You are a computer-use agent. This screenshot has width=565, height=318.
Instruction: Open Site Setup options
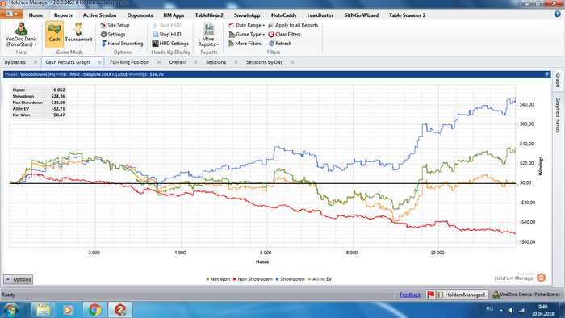tap(115, 25)
